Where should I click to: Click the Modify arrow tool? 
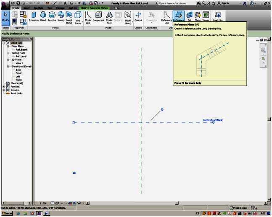(5, 16)
